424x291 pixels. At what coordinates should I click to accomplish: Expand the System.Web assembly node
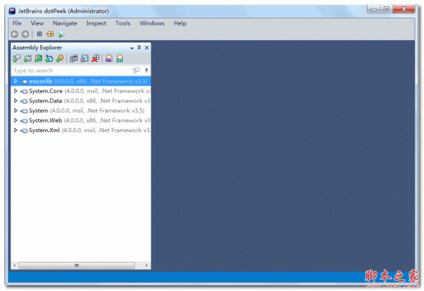point(16,120)
